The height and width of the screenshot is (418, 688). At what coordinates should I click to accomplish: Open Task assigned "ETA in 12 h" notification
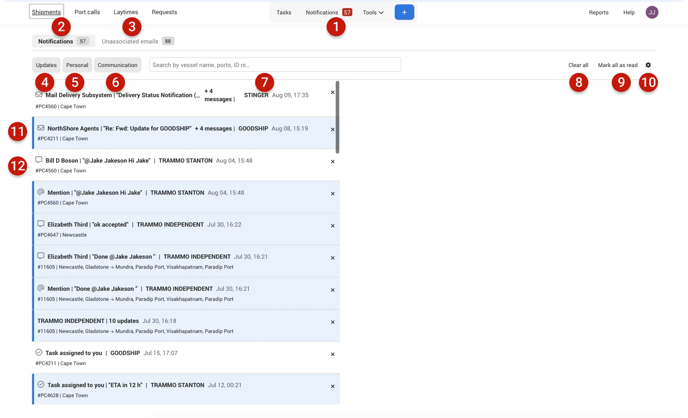(186, 389)
